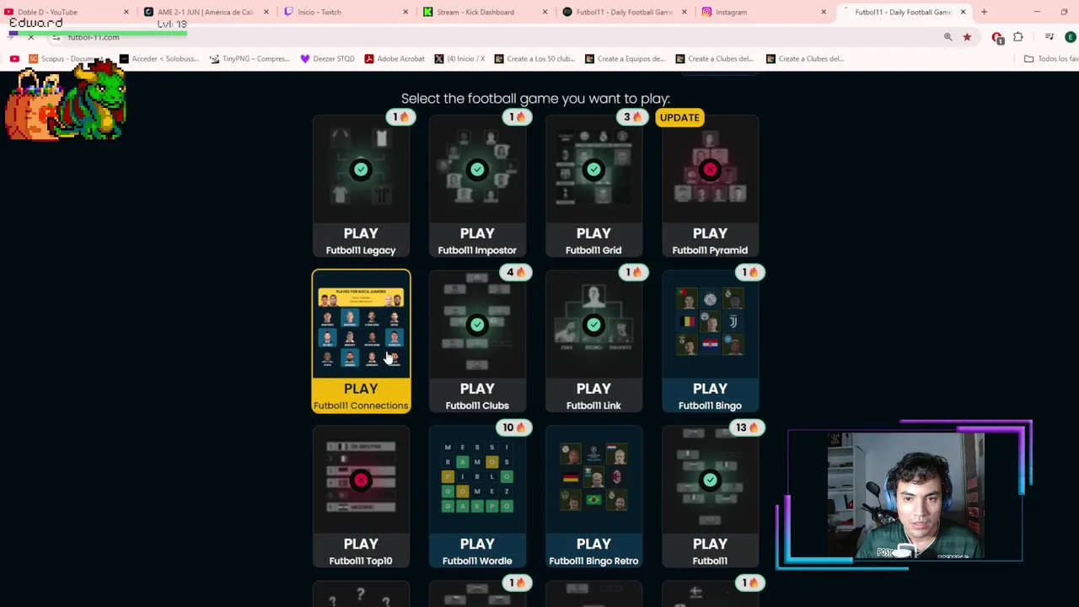This screenshot has width=1079, height=607.
Task: Click the Connections player grid thumbnail
Action: click(x=361, y=327)
